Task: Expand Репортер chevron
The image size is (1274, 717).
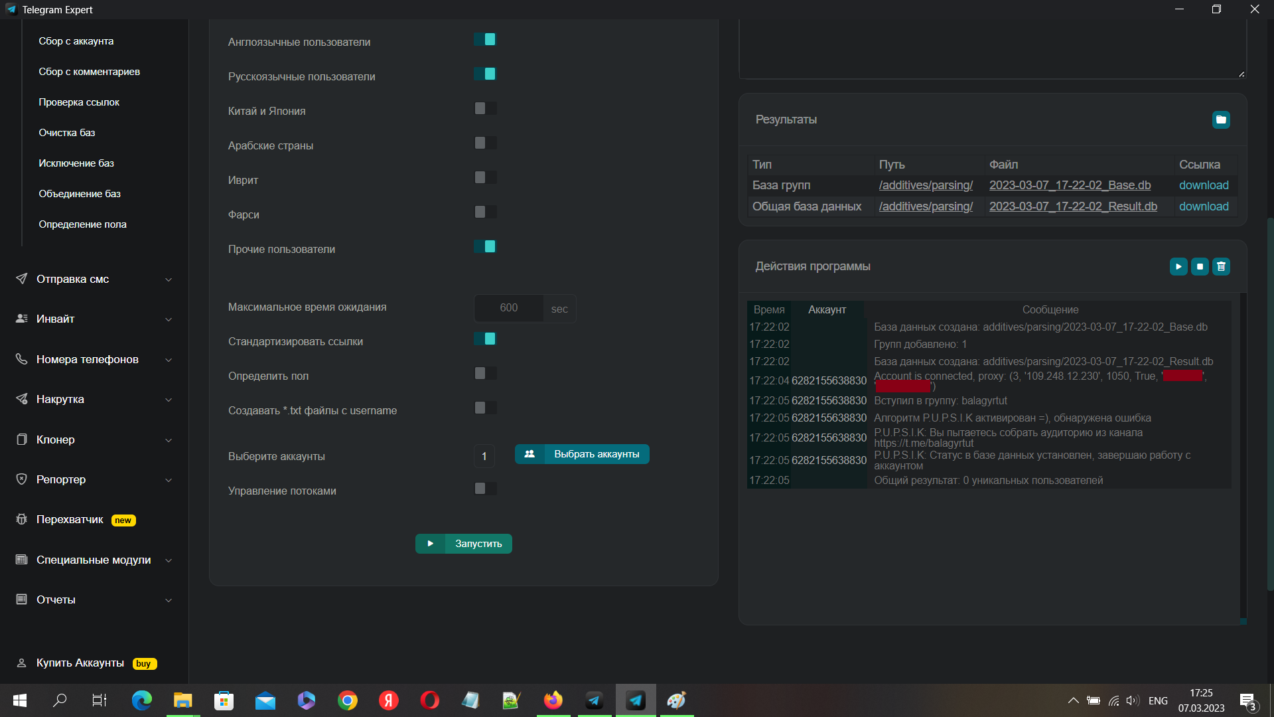Action: click(169, 480)
